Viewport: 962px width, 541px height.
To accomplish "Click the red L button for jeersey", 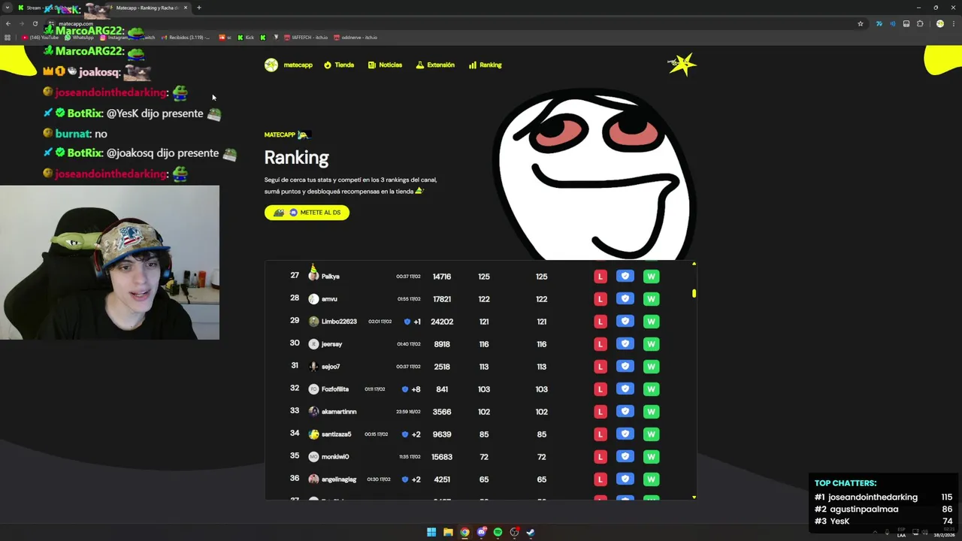I will 600,344.
